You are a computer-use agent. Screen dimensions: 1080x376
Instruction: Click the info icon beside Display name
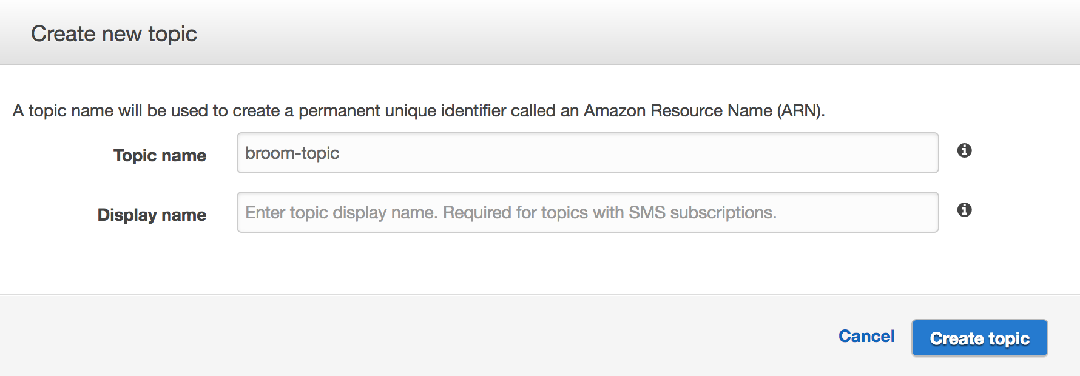coord(964,210)
